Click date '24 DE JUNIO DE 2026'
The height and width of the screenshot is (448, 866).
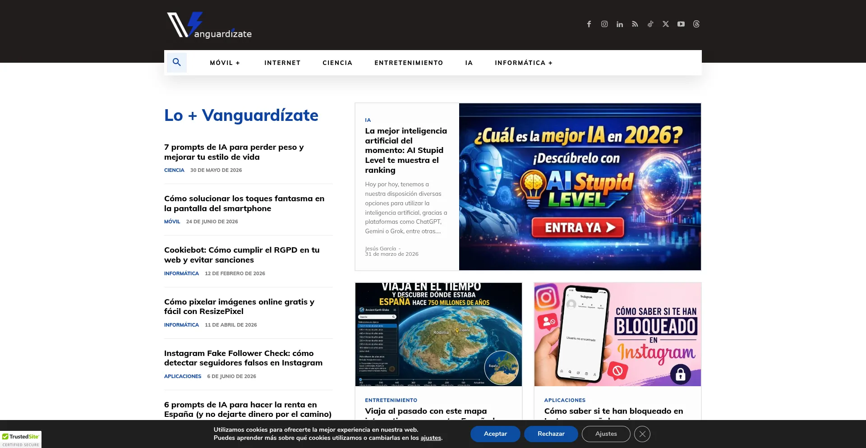pyautogui.click(x=212, y=222)
